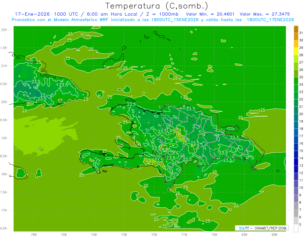Click color scale label '27'
This screenshot has width=308, height=238.
pyautogui.click(x=301, y=62)
